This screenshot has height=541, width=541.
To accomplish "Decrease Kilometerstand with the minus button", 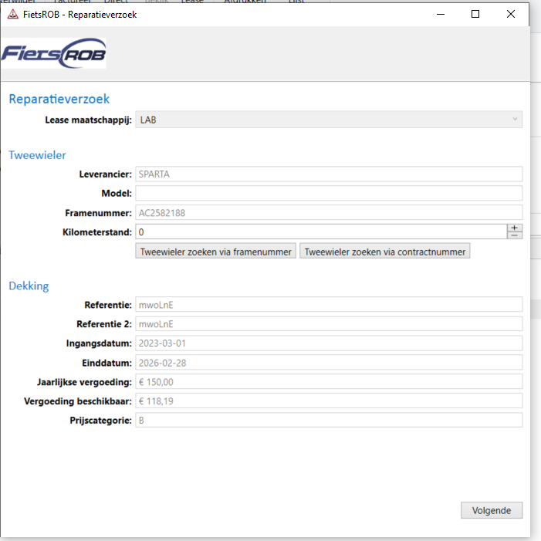I will (515, 235).
